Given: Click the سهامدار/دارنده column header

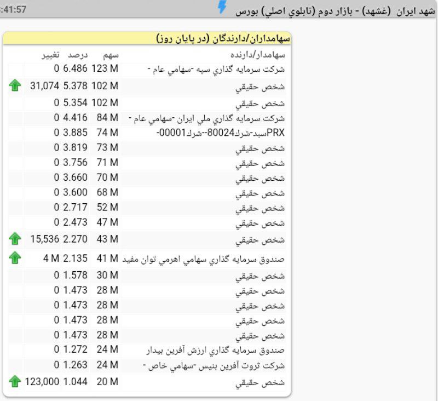Looking at the screenshot, I should point(258,55).
